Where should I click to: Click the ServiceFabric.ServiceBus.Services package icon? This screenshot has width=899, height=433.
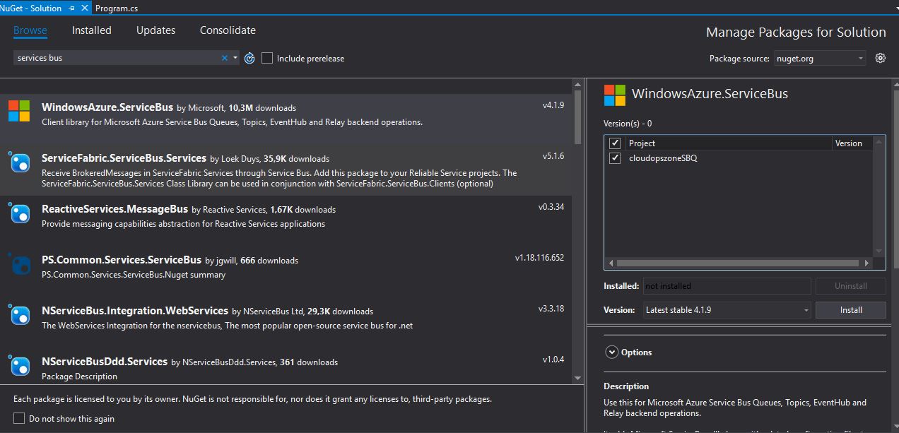[x=19, y=162]
